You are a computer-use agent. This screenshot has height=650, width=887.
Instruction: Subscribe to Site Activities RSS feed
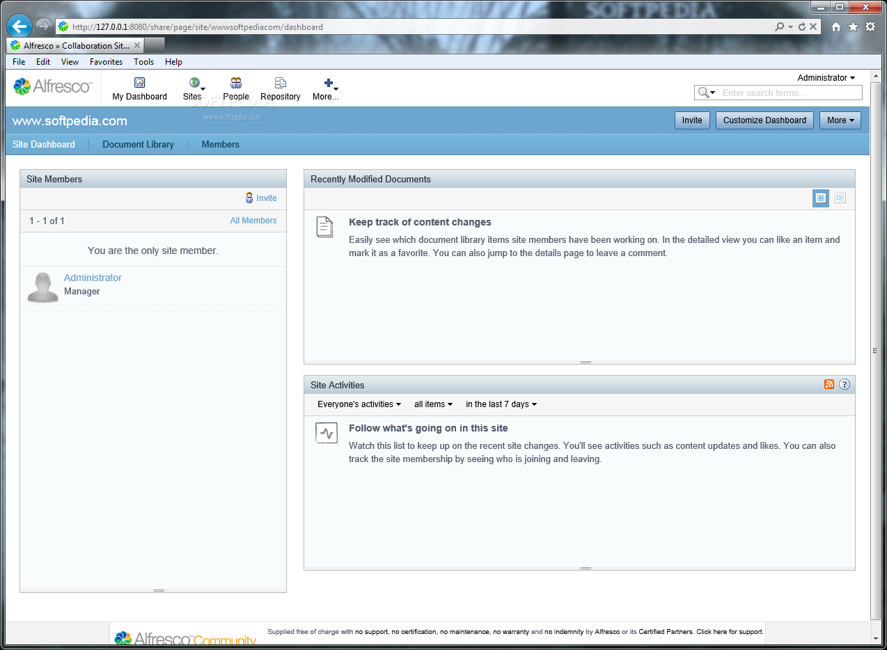click(829, 384)
